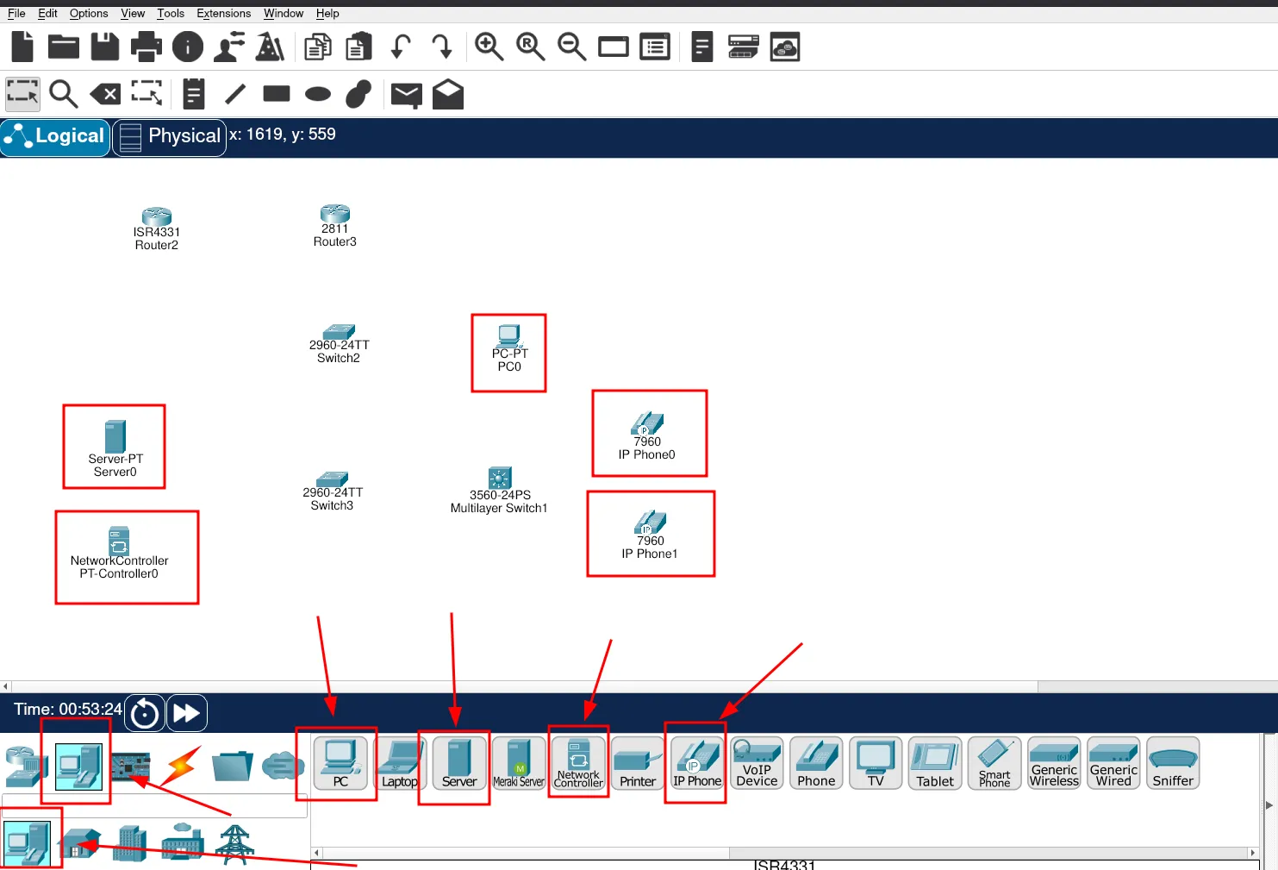Pick the Server end device
Image resolution: width=1278 pixels, height=870 pixels.
click(458, 764)
